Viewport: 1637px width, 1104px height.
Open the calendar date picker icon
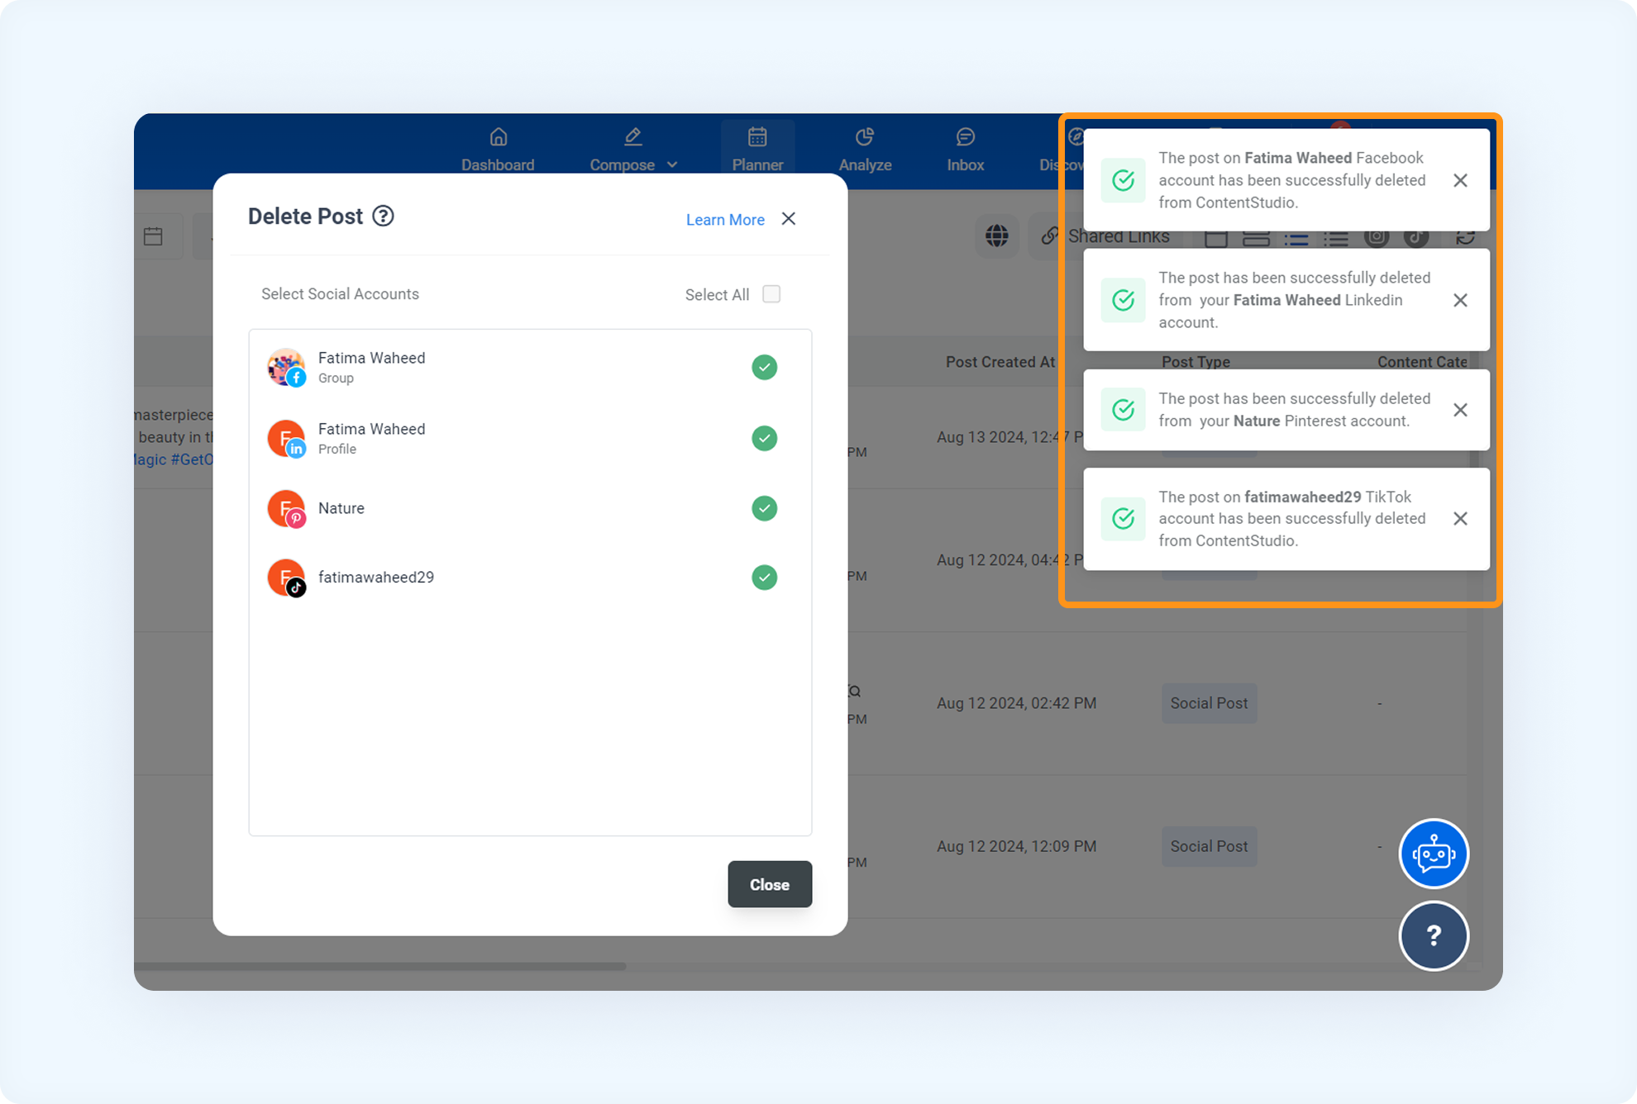click(x=154, y=236)
